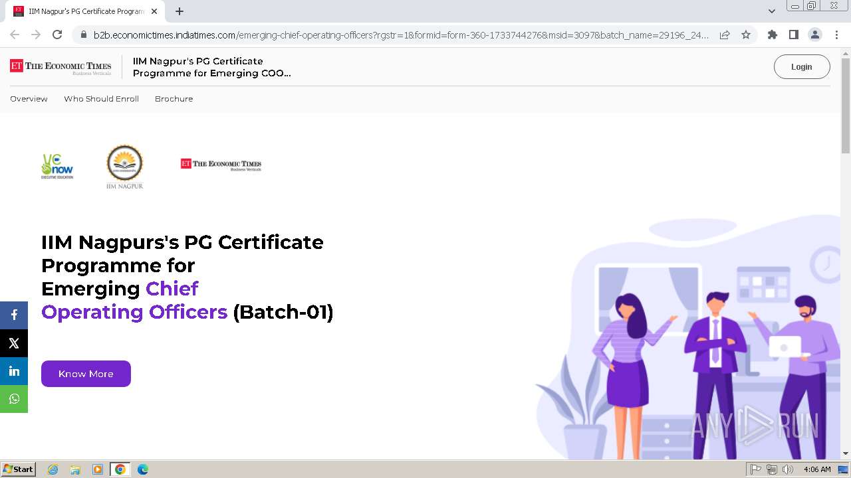Open the Chrome profile avatar
This screenshot has height=478, width=851.
tap(814, 35)
